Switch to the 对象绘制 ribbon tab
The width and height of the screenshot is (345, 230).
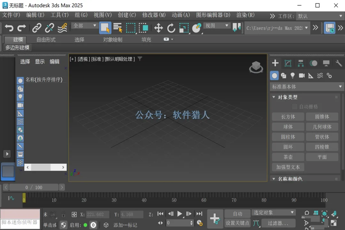[x=113, y=40]
